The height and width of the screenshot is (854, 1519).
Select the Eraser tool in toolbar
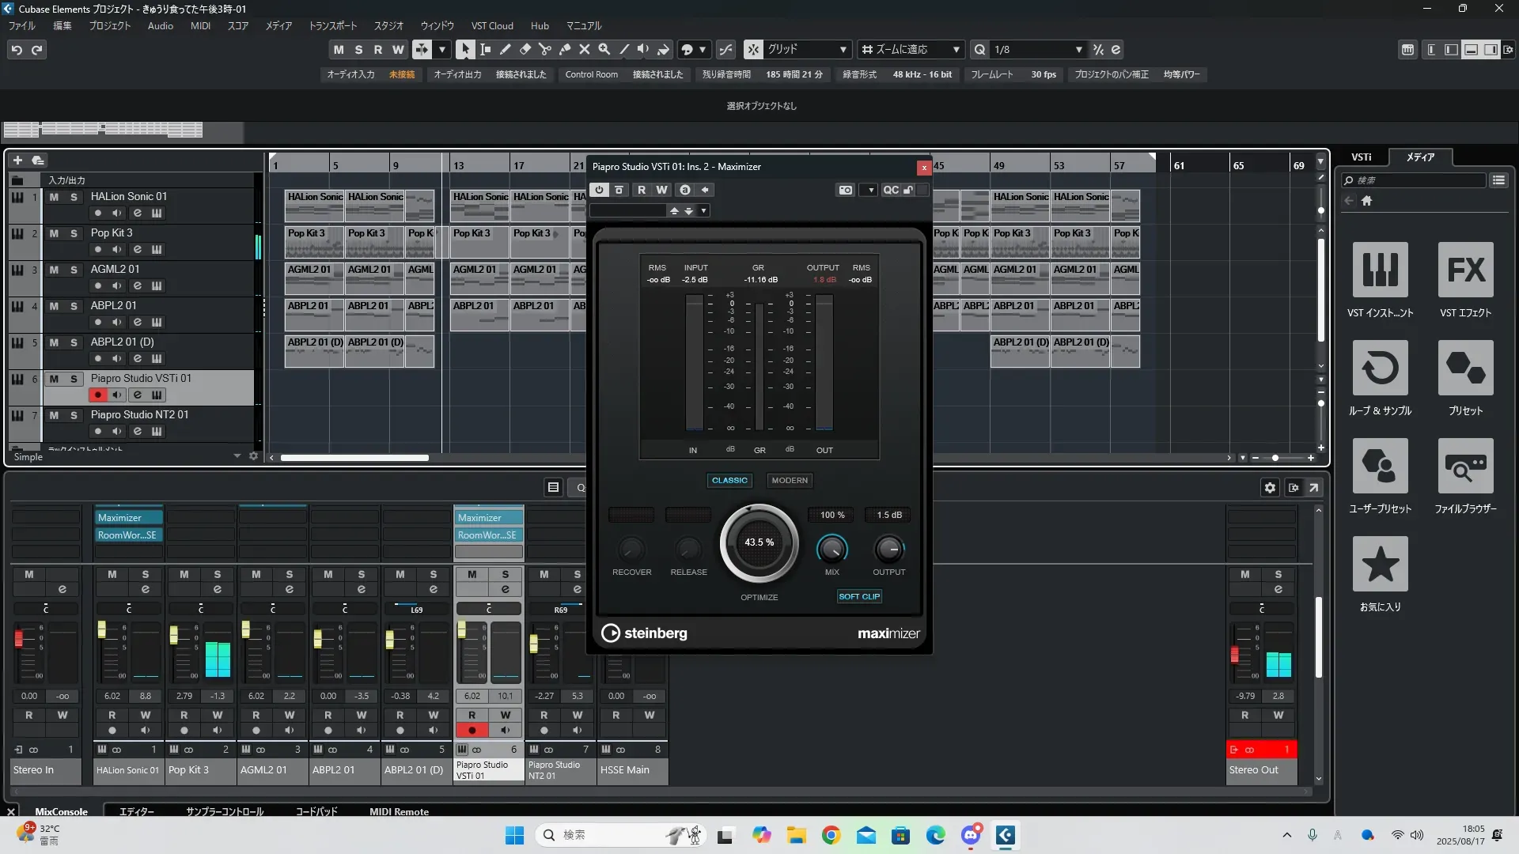[525, 49]
